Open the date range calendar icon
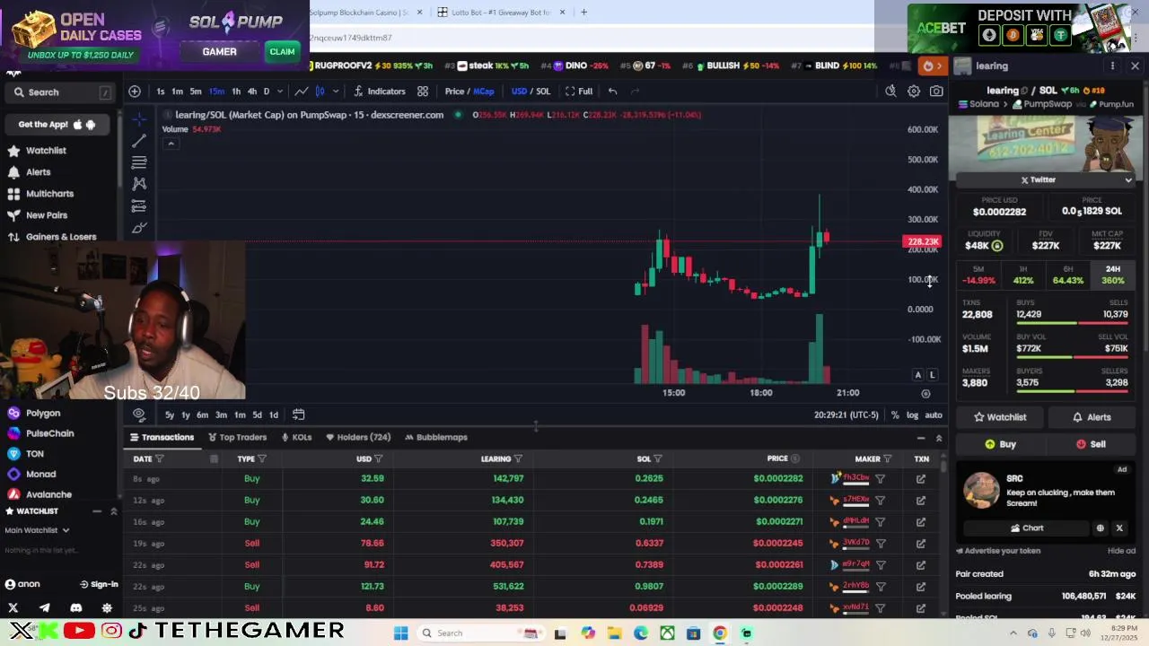1149x646 pixels. [x=298, y=415]
